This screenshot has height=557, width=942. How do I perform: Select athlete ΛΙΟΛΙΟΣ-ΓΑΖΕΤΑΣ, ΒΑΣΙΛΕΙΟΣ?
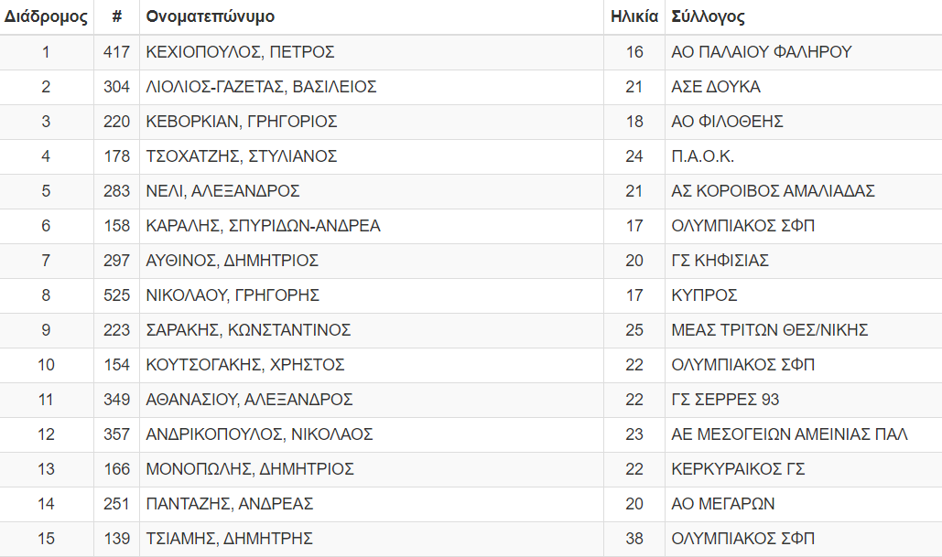click(261, 87)
